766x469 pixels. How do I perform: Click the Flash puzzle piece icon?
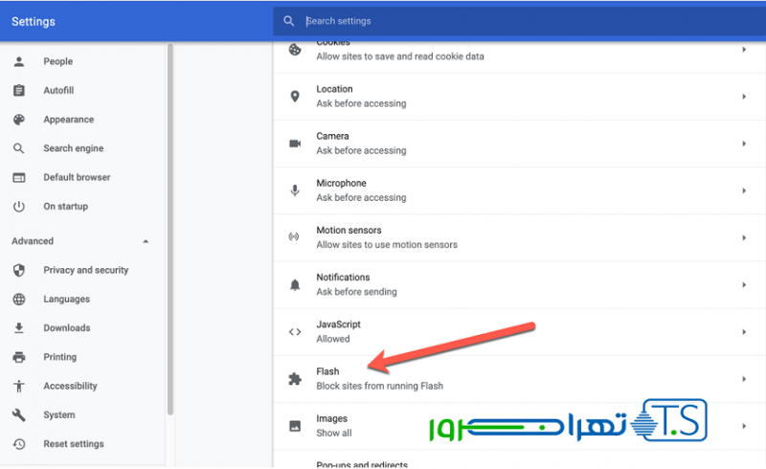(295, 379)
